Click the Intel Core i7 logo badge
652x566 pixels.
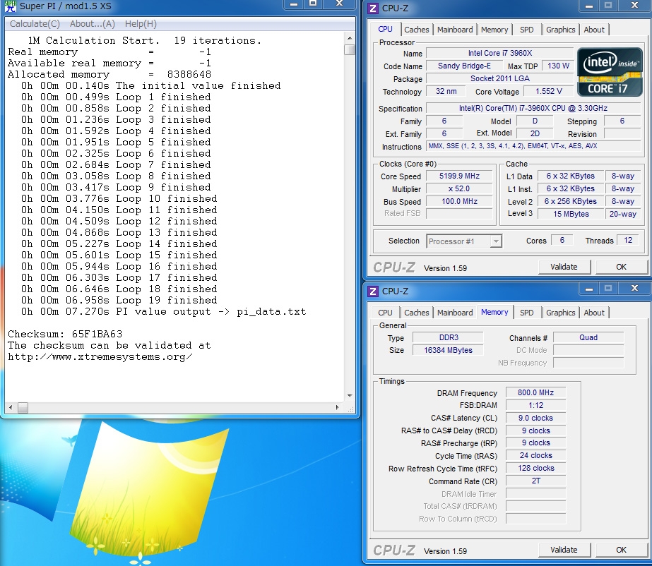click(x=610, y=72)
